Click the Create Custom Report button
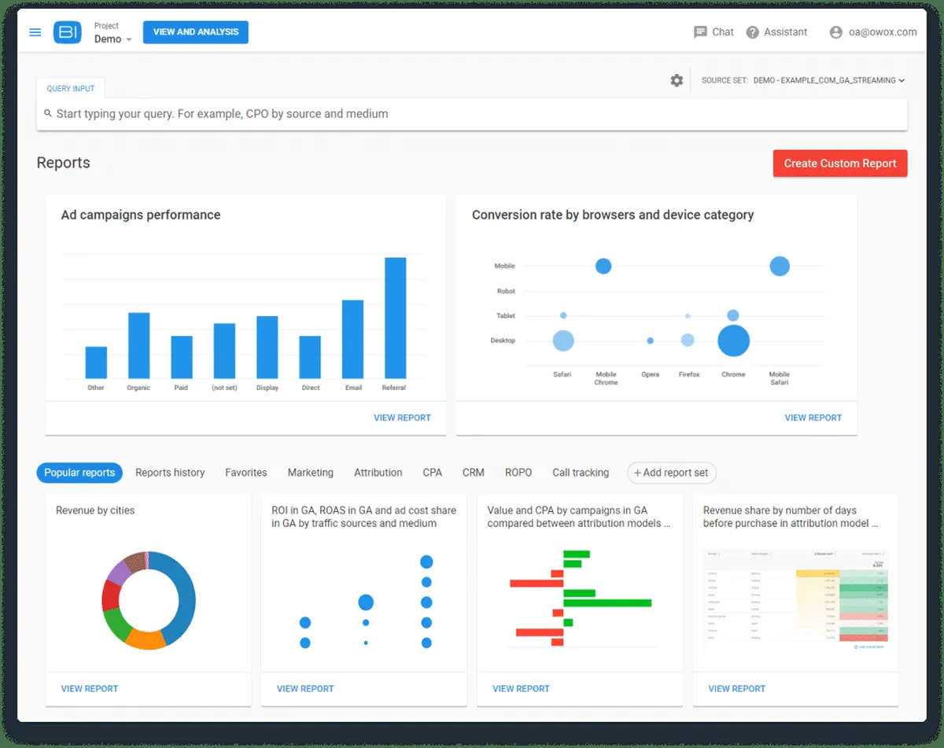This screenshot has height=748, width=944. click(x=840, y=164)
